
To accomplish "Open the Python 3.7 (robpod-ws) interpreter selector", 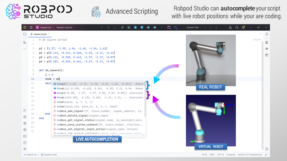I will pos(250,155).
